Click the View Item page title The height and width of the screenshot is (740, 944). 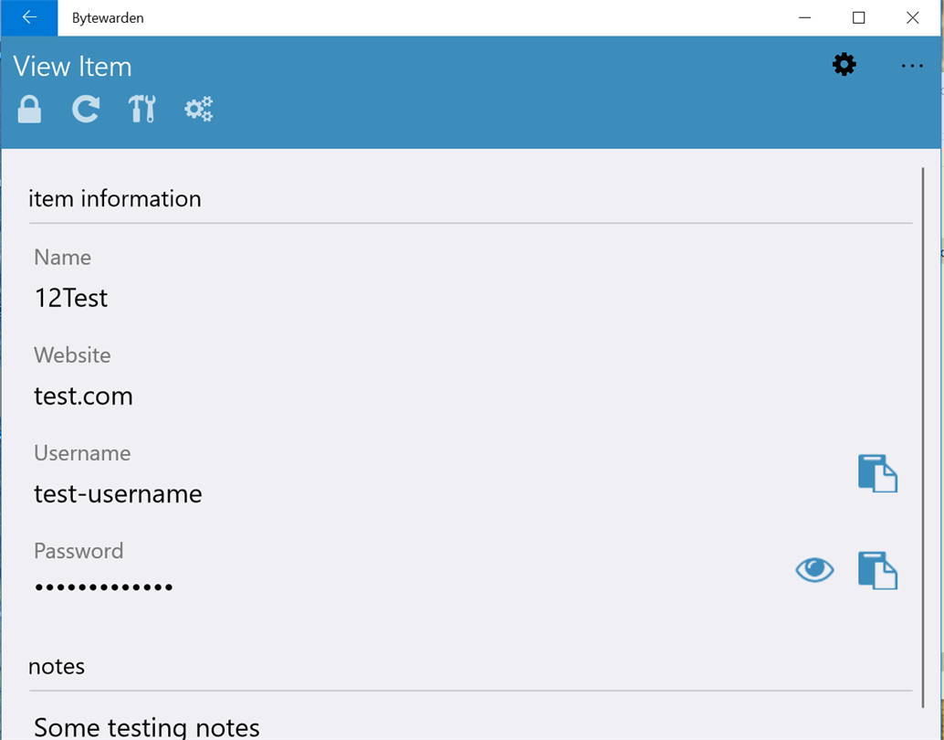coord(72,67)
